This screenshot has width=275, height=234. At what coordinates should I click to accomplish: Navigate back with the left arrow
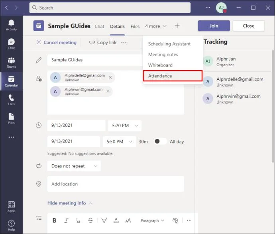[6, 8]
